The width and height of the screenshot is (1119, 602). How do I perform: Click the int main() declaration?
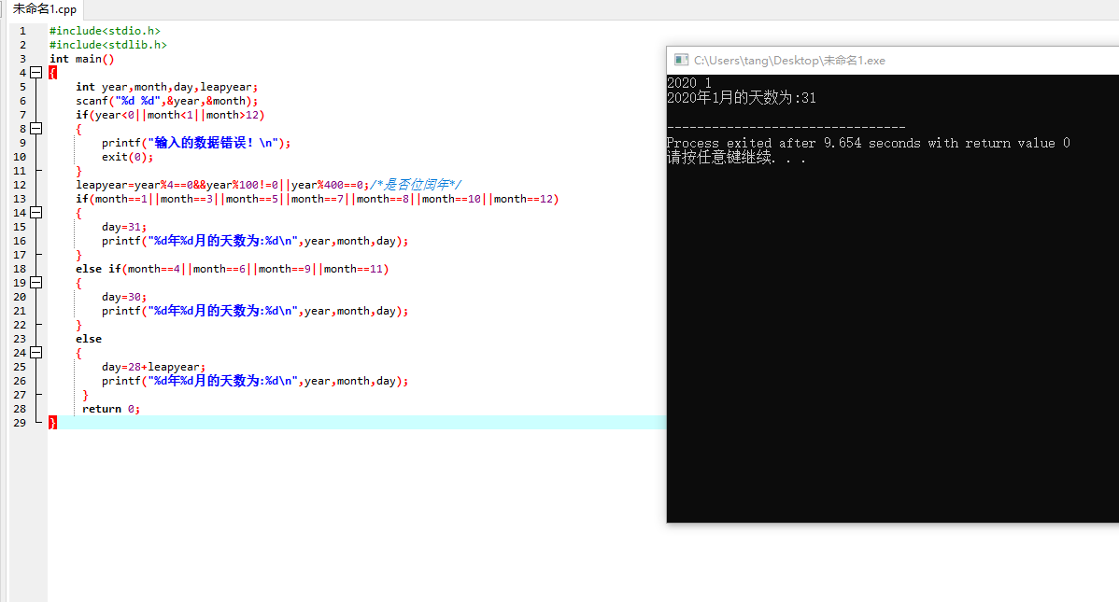(81, 59)
